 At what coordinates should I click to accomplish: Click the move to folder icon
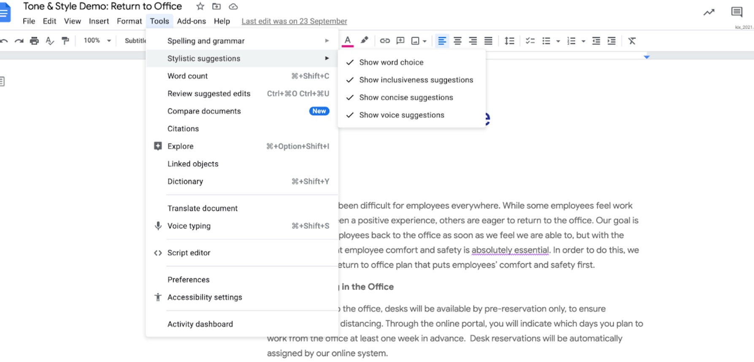pos(216,6)
